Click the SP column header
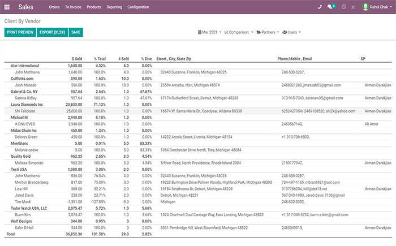 tap(363, 59)
